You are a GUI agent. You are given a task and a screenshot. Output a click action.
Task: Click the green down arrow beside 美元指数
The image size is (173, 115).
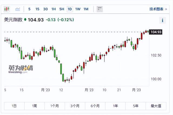tap(25, 20)
